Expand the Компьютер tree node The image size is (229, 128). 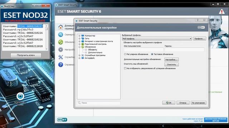[x=79, y=36]
